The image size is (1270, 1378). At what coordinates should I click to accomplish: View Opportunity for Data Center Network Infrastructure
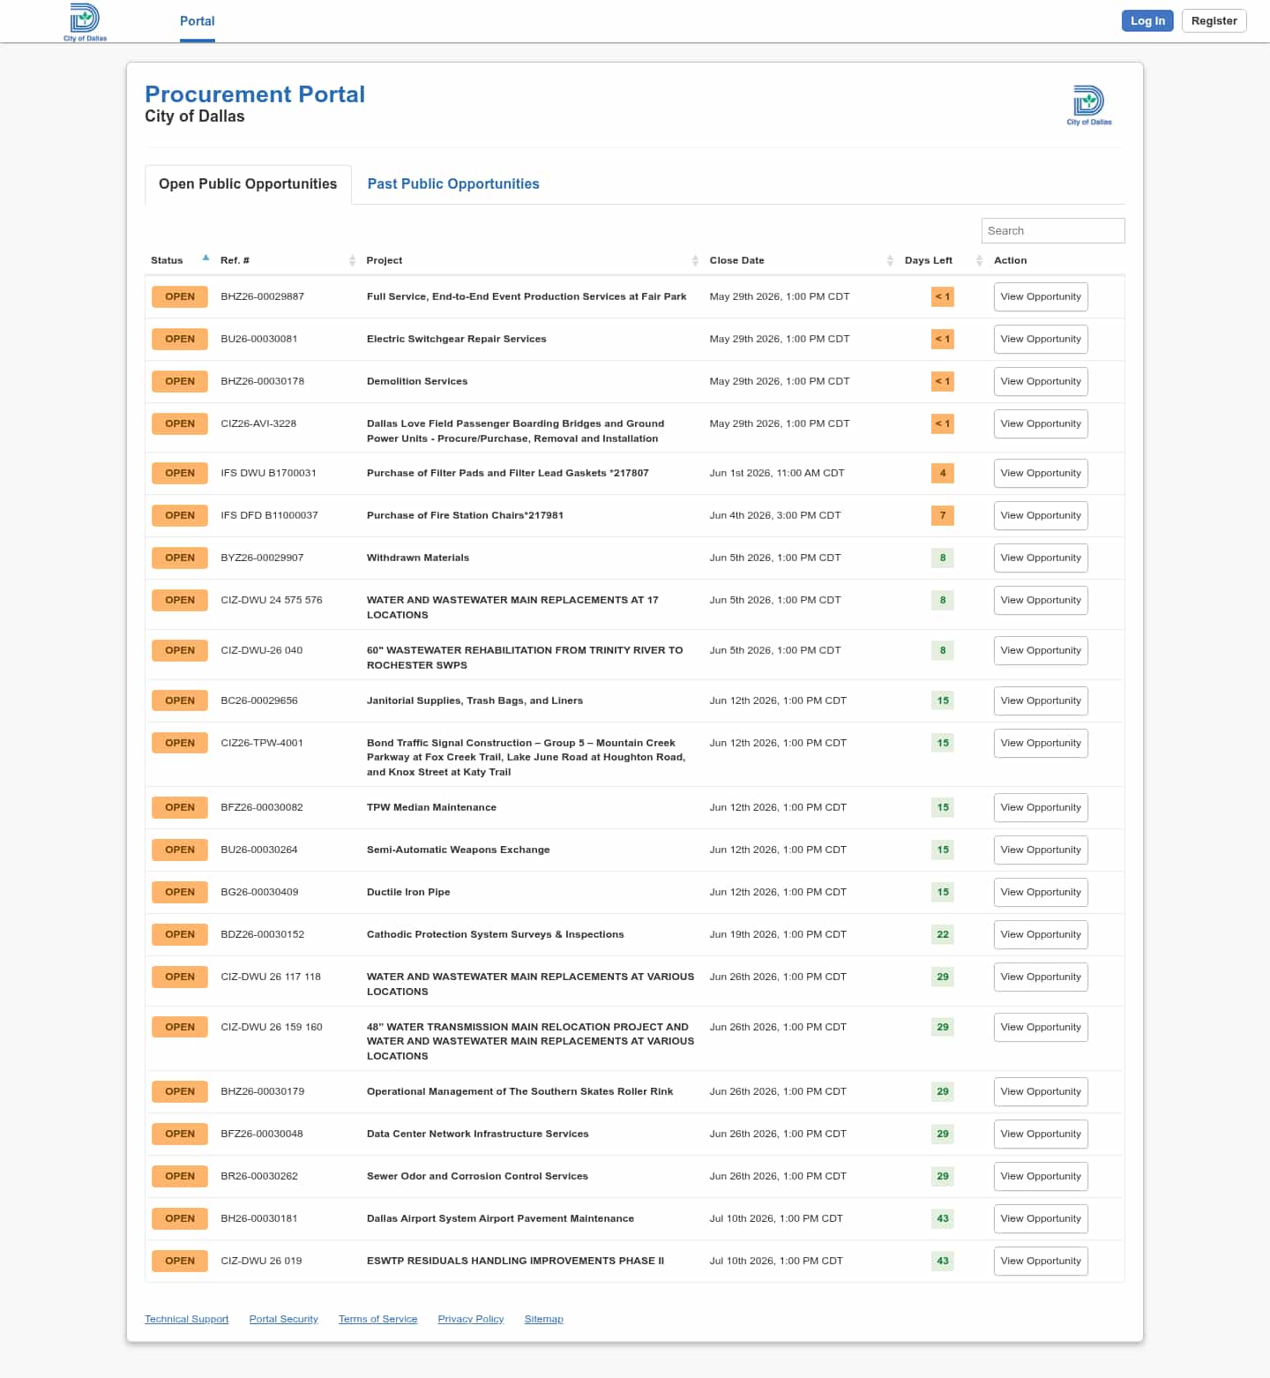(x=1041, y=1134)
